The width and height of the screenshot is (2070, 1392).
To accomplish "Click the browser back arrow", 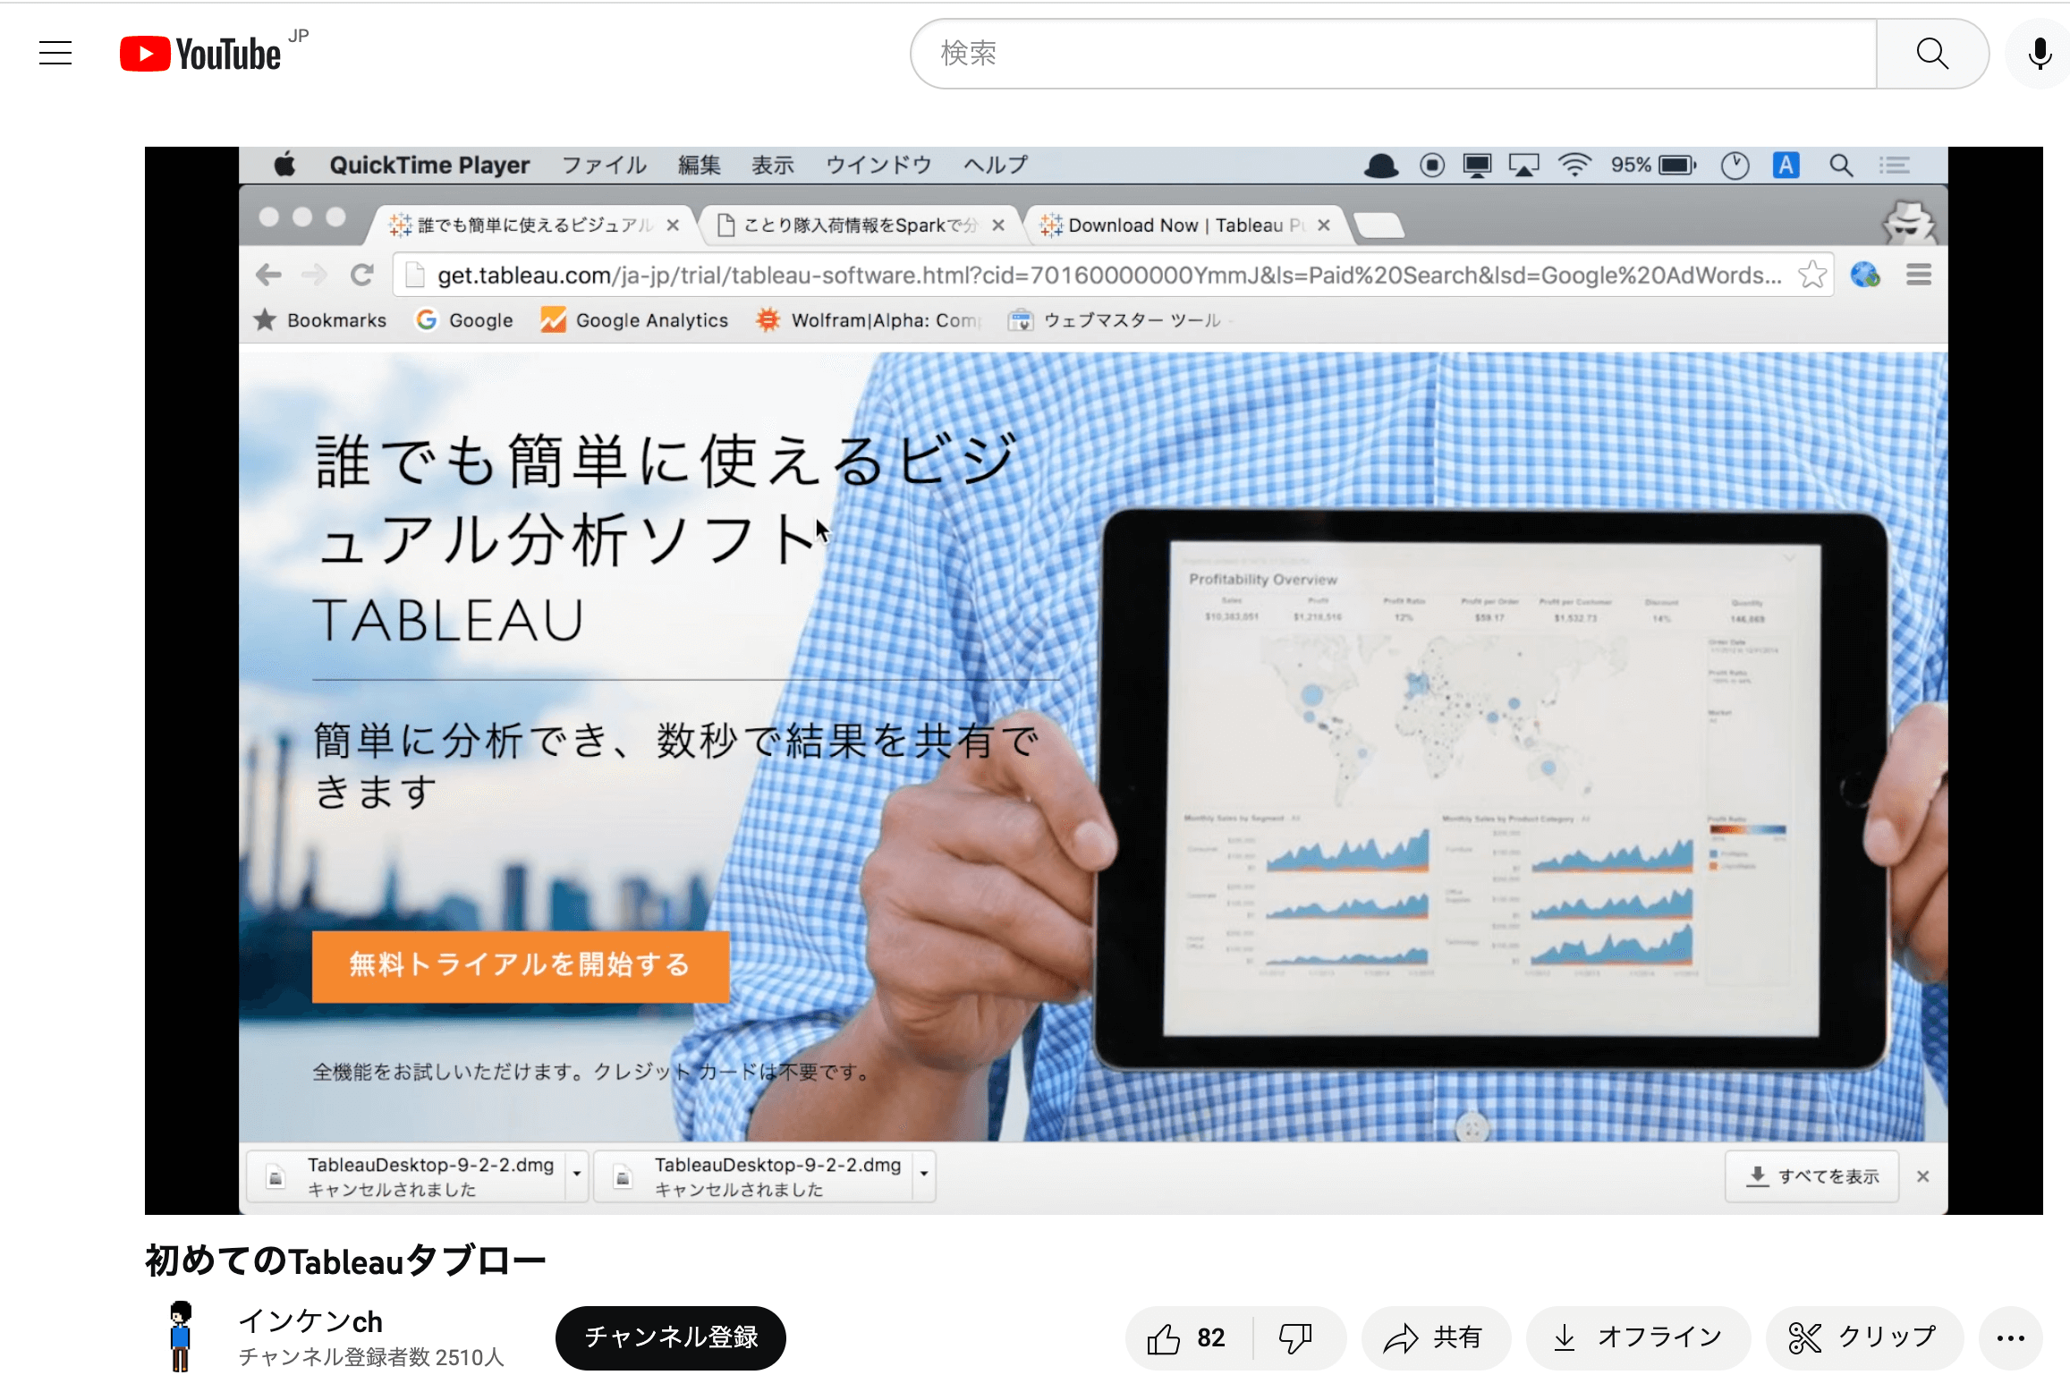I will pos(268,275).
